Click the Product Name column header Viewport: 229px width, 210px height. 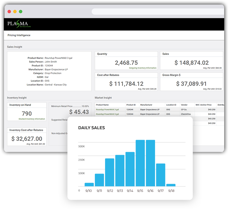coord(102,105)
